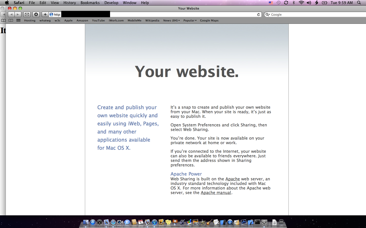Open the Downloads arrow button
Viewport: 366px width, 228px height.
click(36, 14)
